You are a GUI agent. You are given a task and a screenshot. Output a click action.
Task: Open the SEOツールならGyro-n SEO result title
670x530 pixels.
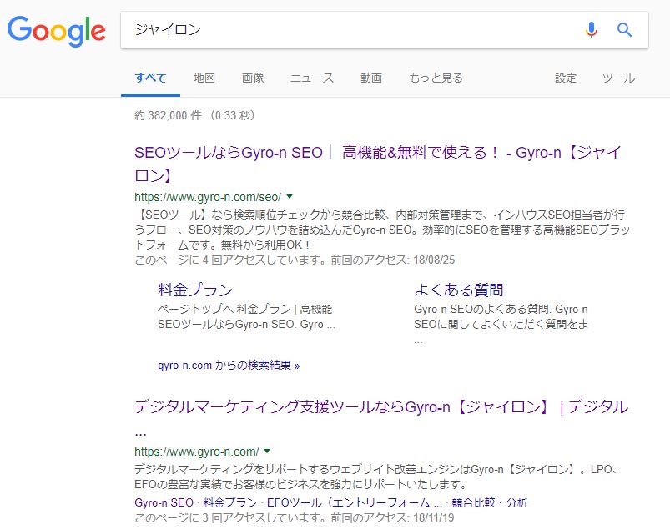tap(378, 164)
